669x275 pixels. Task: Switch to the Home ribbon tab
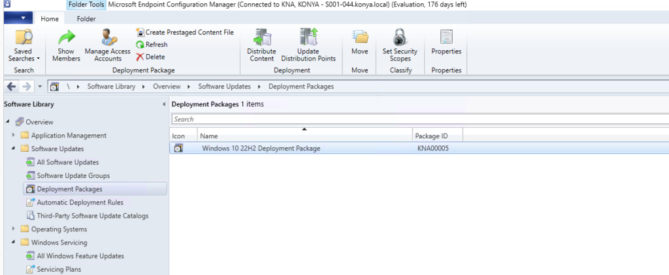(50, 19)
